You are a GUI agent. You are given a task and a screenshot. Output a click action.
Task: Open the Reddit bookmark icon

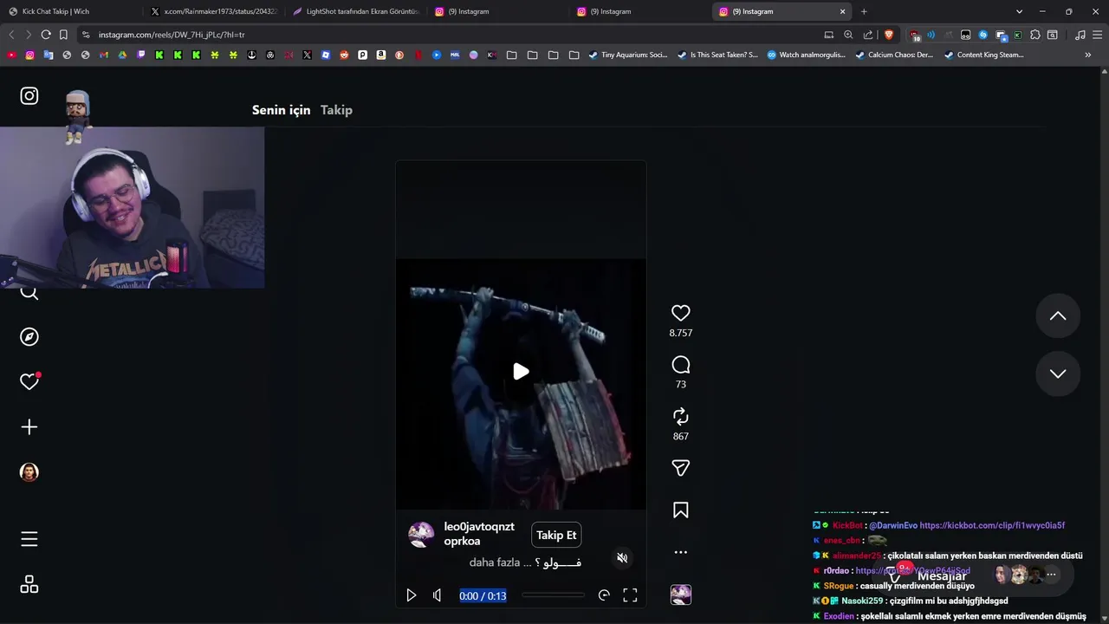tap(344, 55)
